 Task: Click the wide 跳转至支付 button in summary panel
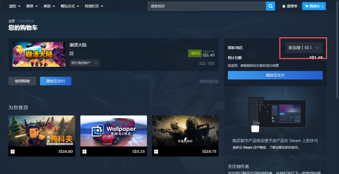(275, 75)
